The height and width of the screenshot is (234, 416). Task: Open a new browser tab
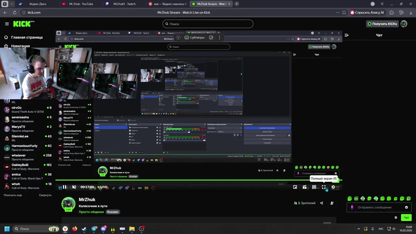(237, 4)
